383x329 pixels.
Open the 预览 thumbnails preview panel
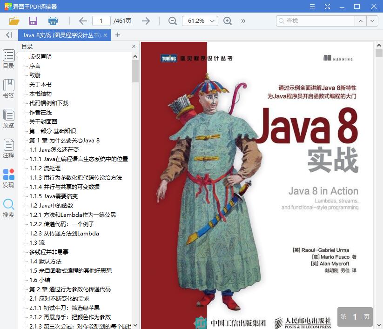(8, 119)
